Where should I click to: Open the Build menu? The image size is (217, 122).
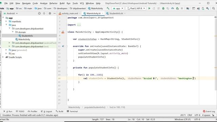[62, 3]
